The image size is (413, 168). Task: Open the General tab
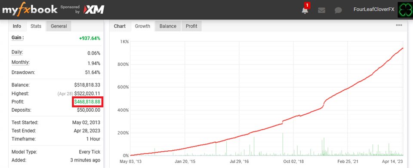59,26
